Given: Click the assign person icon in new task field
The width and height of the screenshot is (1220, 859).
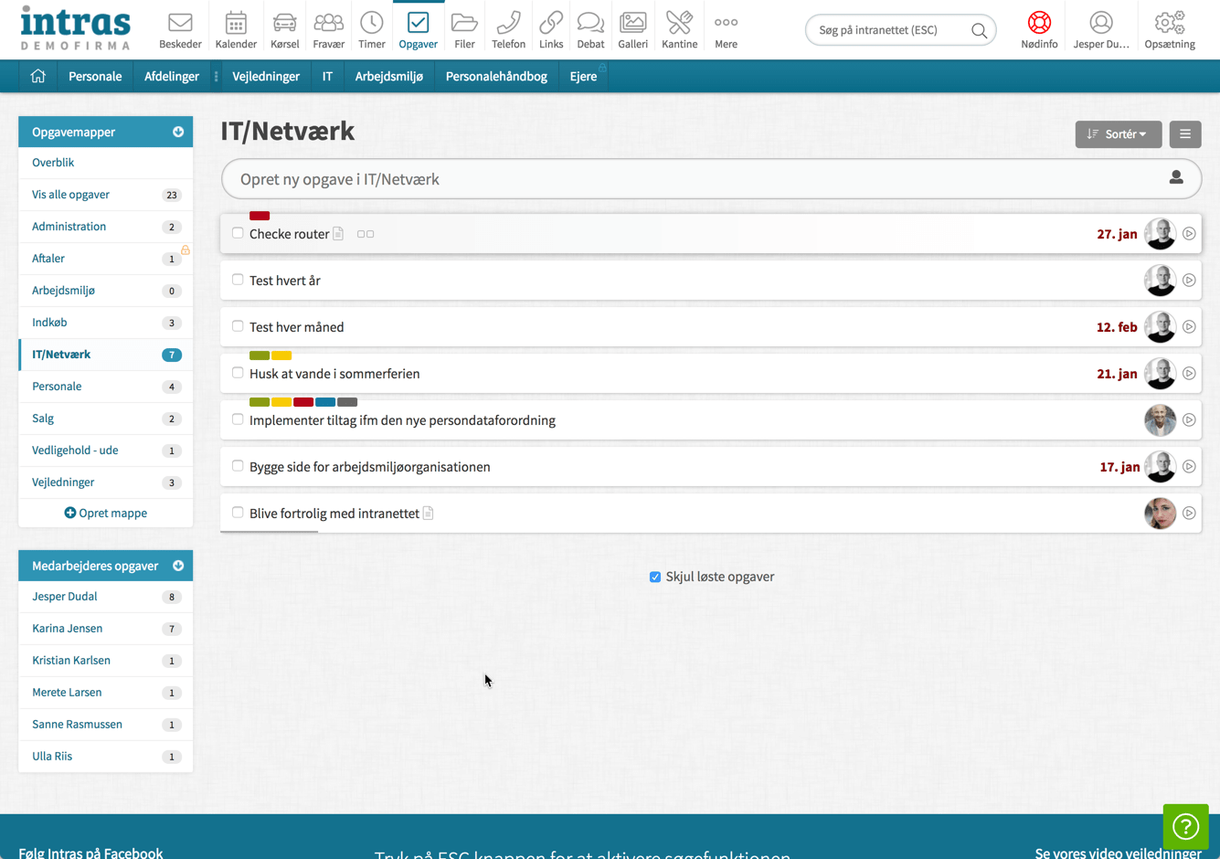Looking at the screenshot, I should click(1176, 178).
